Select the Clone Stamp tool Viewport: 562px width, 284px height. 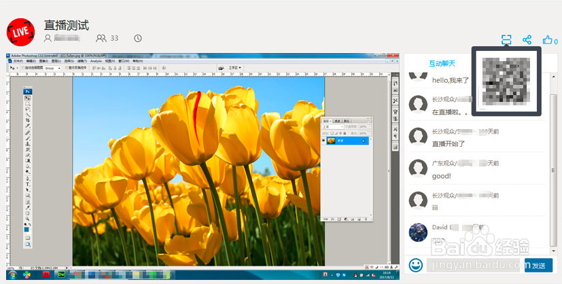(x=28, y=144)
